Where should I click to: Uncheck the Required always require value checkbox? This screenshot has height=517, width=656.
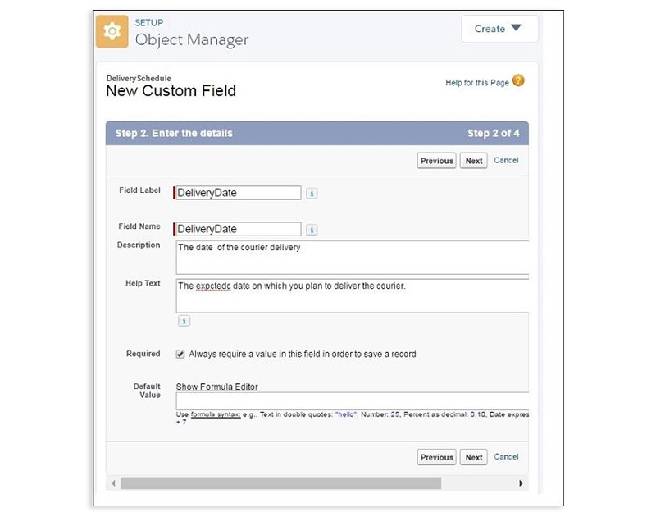180,355
